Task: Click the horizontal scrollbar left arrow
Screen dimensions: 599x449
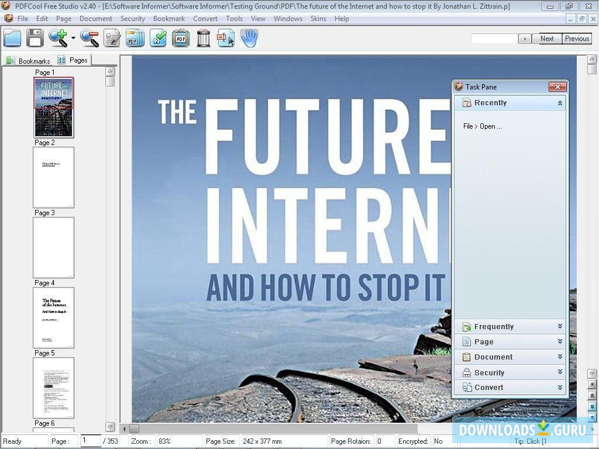Action: click(x=124, y=429)
